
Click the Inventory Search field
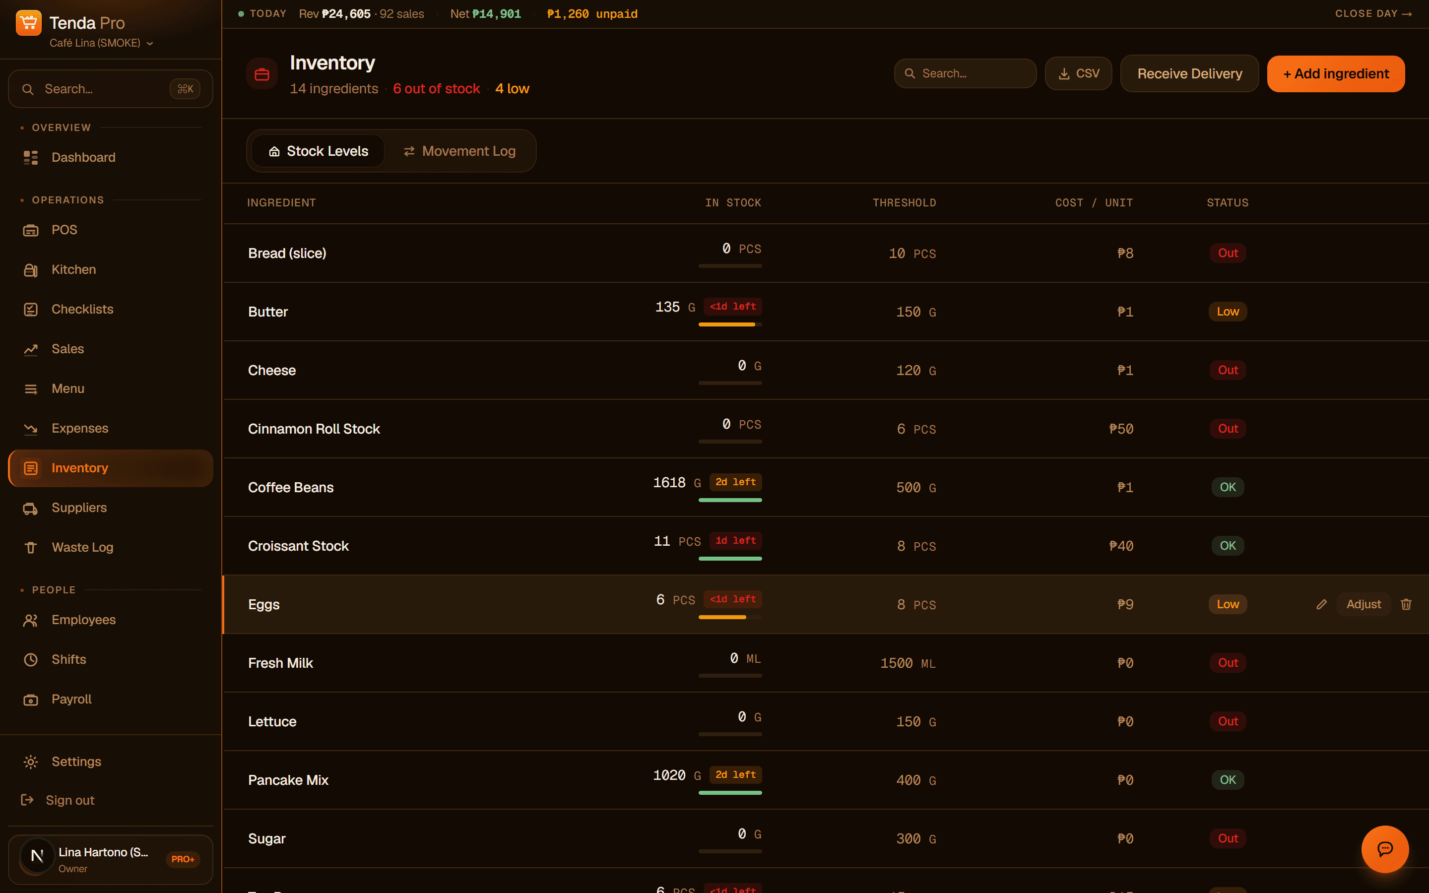[x=966, y=74]
